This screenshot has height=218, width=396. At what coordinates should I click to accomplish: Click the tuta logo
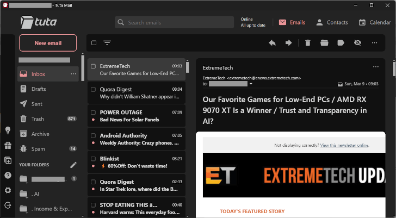point(39,22)
